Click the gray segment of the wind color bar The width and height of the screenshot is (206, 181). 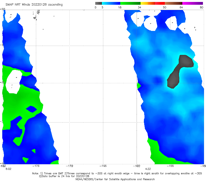tap(99, 3)
